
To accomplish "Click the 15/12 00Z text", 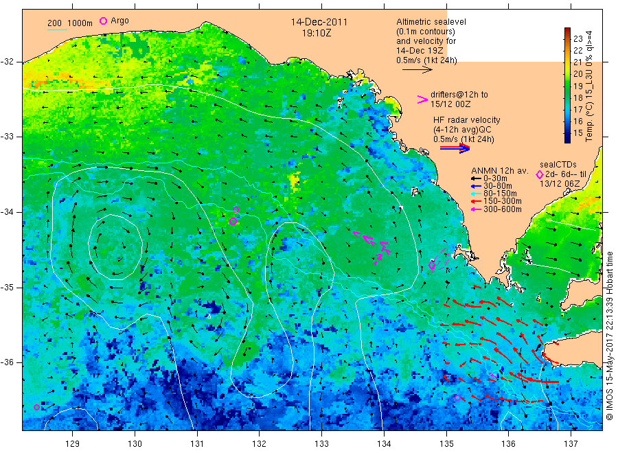I will pyautogui.click(x=450, y=104).
